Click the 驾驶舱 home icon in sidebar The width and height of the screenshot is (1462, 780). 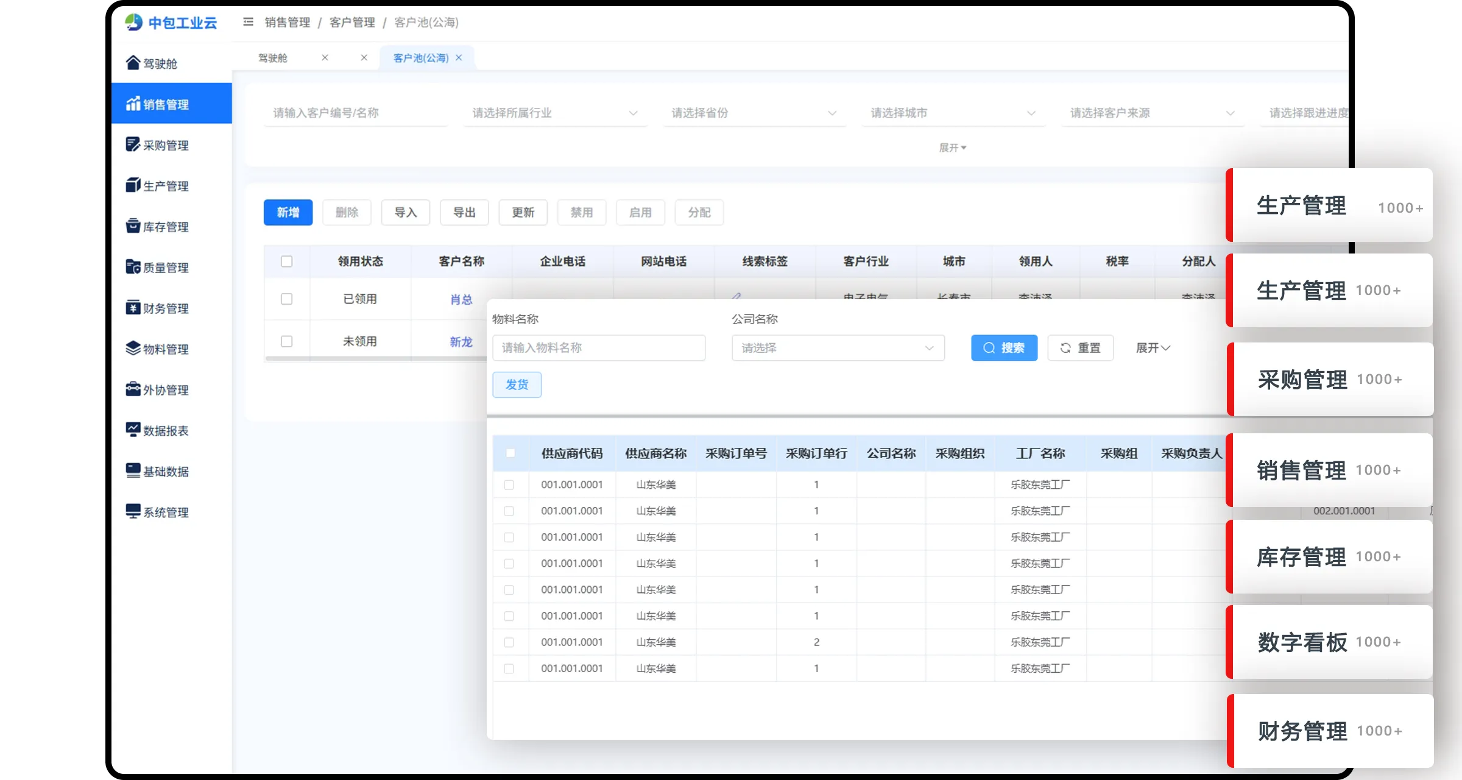point(133,63)
